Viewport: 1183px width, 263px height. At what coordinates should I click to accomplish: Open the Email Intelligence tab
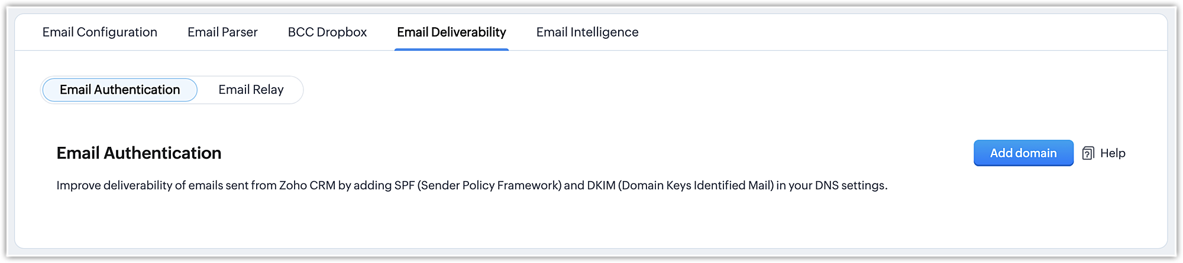587,32
